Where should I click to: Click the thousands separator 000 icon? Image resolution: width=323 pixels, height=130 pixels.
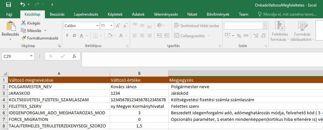[246, 36]
